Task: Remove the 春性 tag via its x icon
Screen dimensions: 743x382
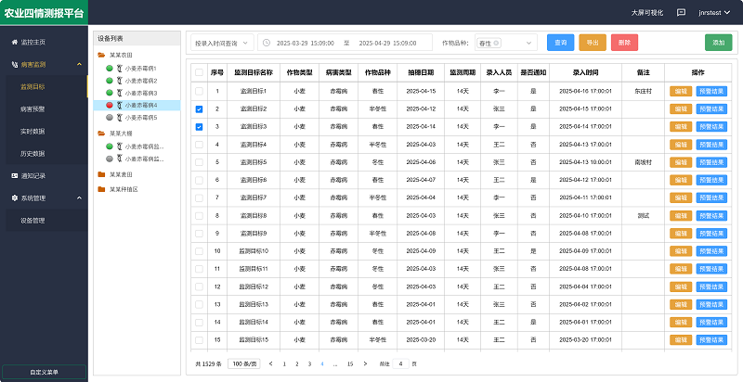Action: [497, 43]
